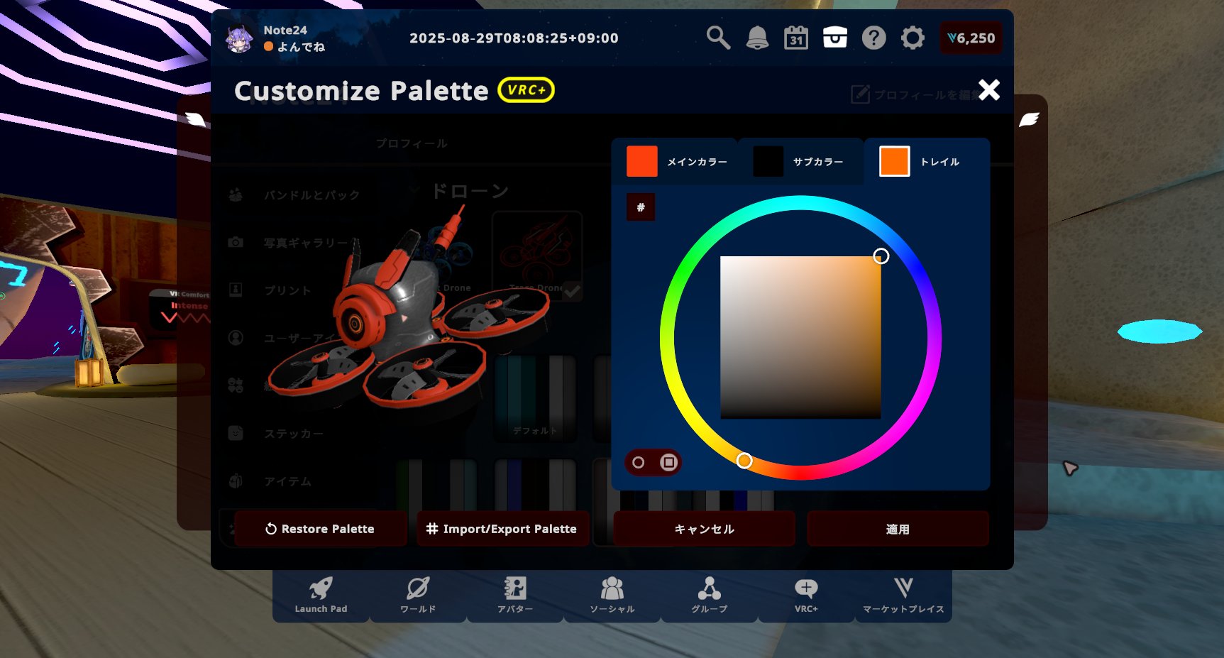The height and width of the screenshot is (658, 1224).
Task: Switch to circle picker mode
Action: [x=638, y=463]
